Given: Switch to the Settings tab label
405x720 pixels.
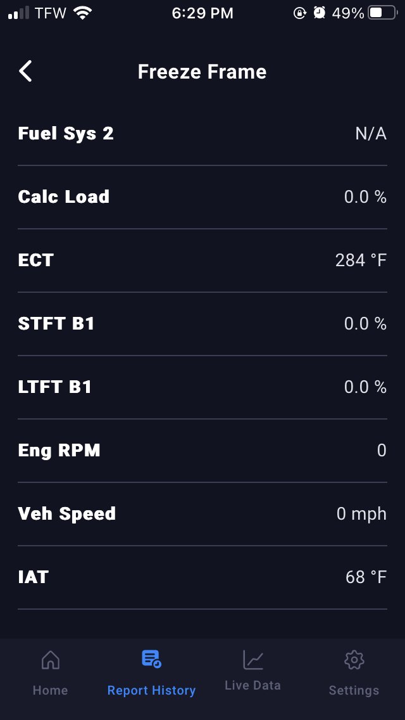Looking at the screenshot, I should pyautogui.click(x=354, y=690).
